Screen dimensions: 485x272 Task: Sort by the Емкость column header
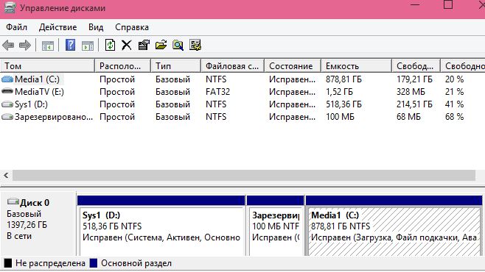point(356,66)
